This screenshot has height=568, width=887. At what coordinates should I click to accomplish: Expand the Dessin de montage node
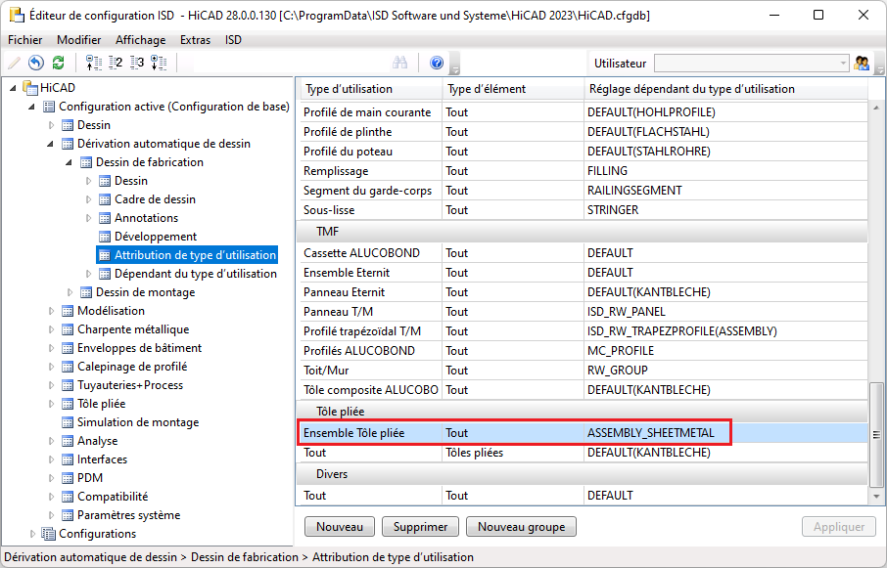(70, 292)
